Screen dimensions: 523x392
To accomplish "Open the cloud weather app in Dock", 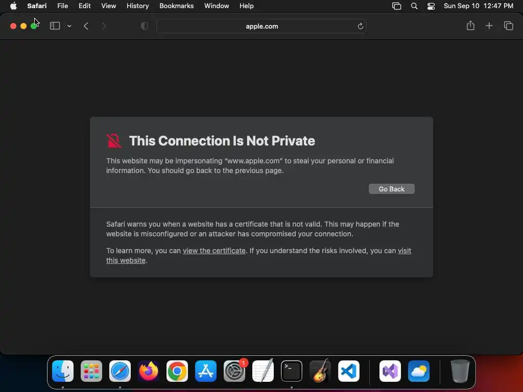I will coord(419,371).
